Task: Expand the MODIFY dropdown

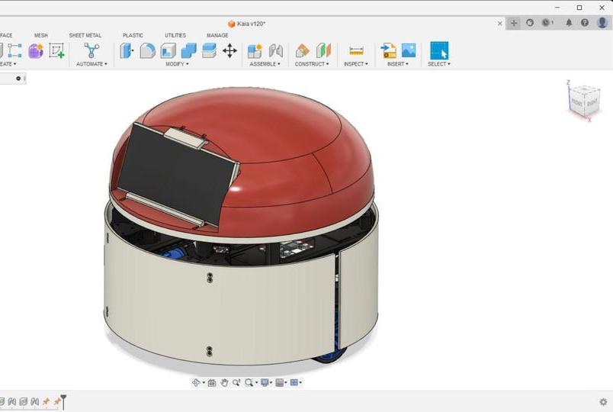Action: [177, 64]
